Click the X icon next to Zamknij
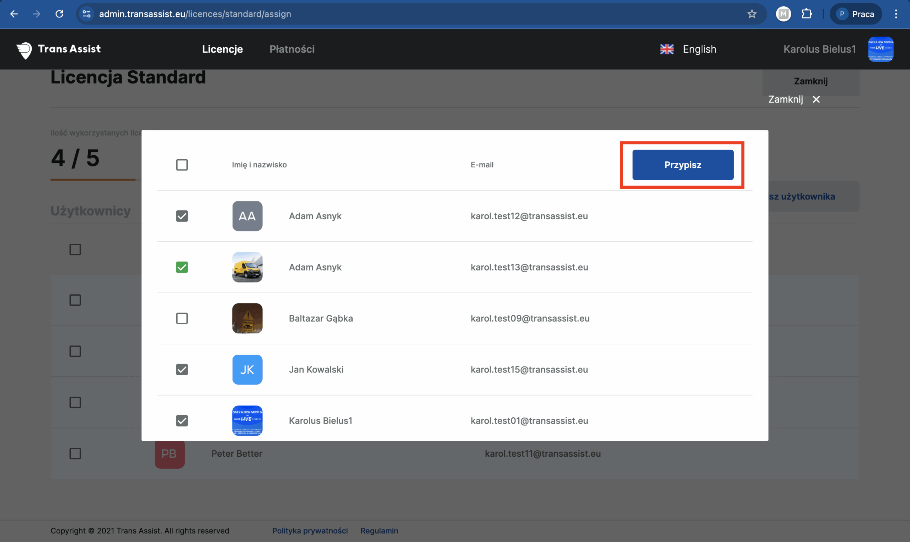The height and width of the screenshot is (542, 910). pyautogui.click(x=816, y=100)
